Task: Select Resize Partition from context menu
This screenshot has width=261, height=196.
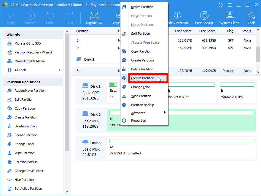Action: tap(142, 7)
